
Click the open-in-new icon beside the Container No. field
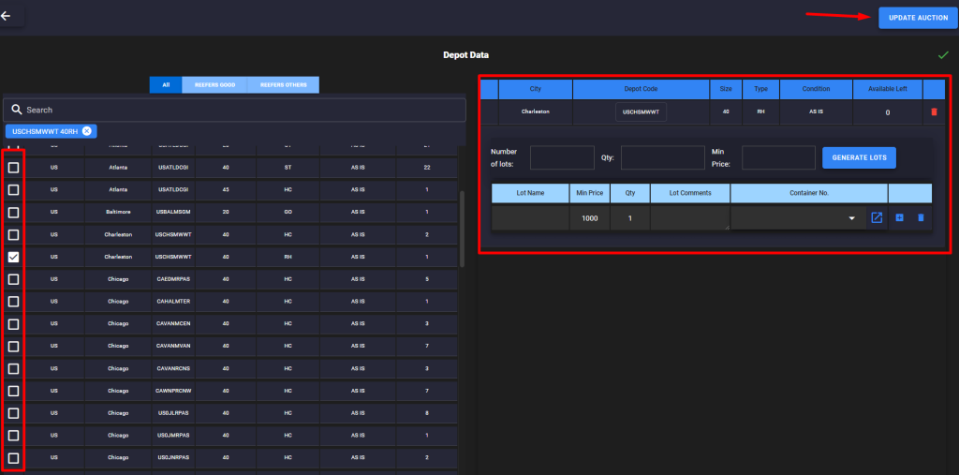(x=877, y=218)
